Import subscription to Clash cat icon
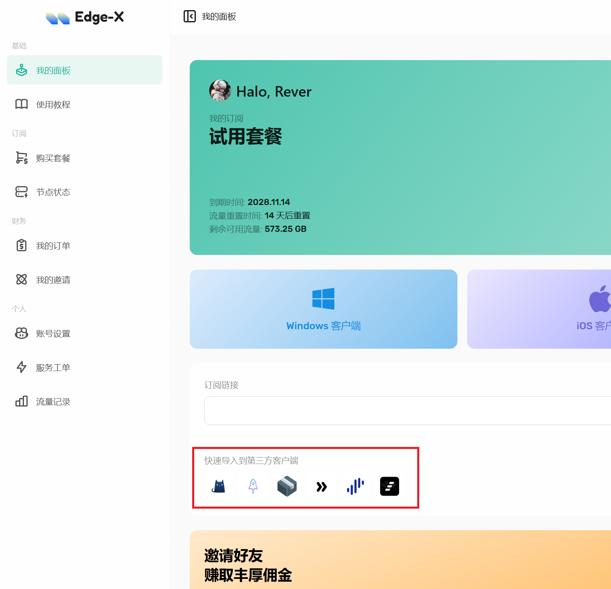 [x=219, y=486]
